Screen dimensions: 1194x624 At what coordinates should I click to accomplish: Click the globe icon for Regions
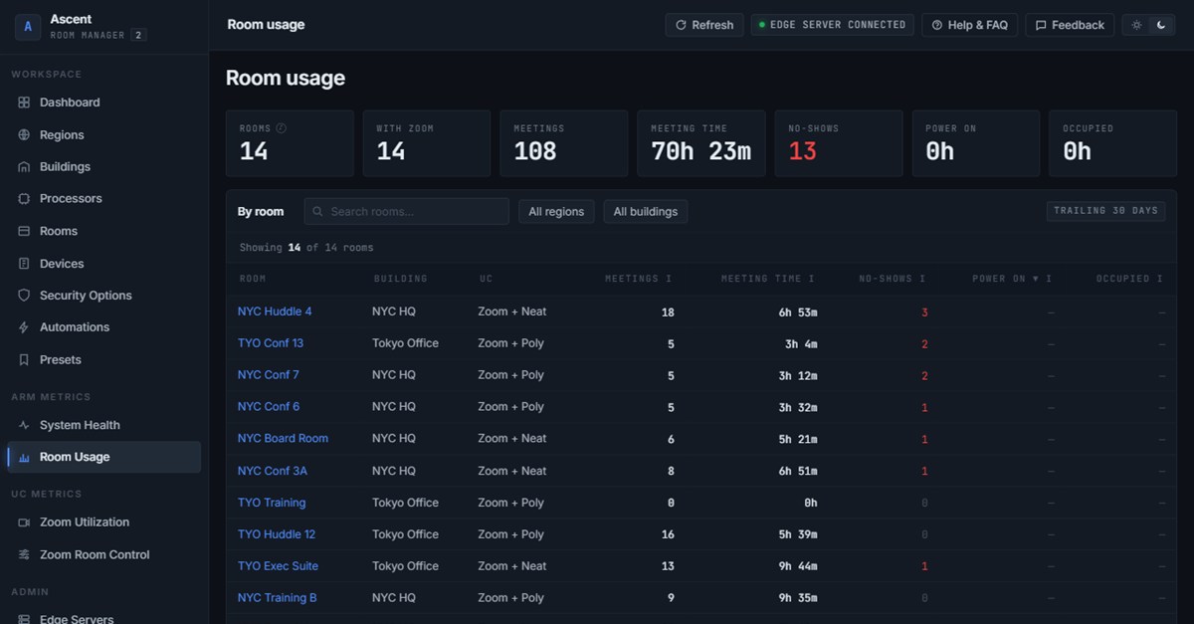[24, 135]
